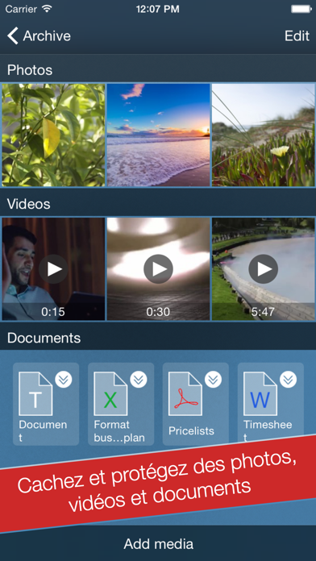Click the 0:30 duration label
Viewport: 316px width, 561px height.
click(158, 312)
